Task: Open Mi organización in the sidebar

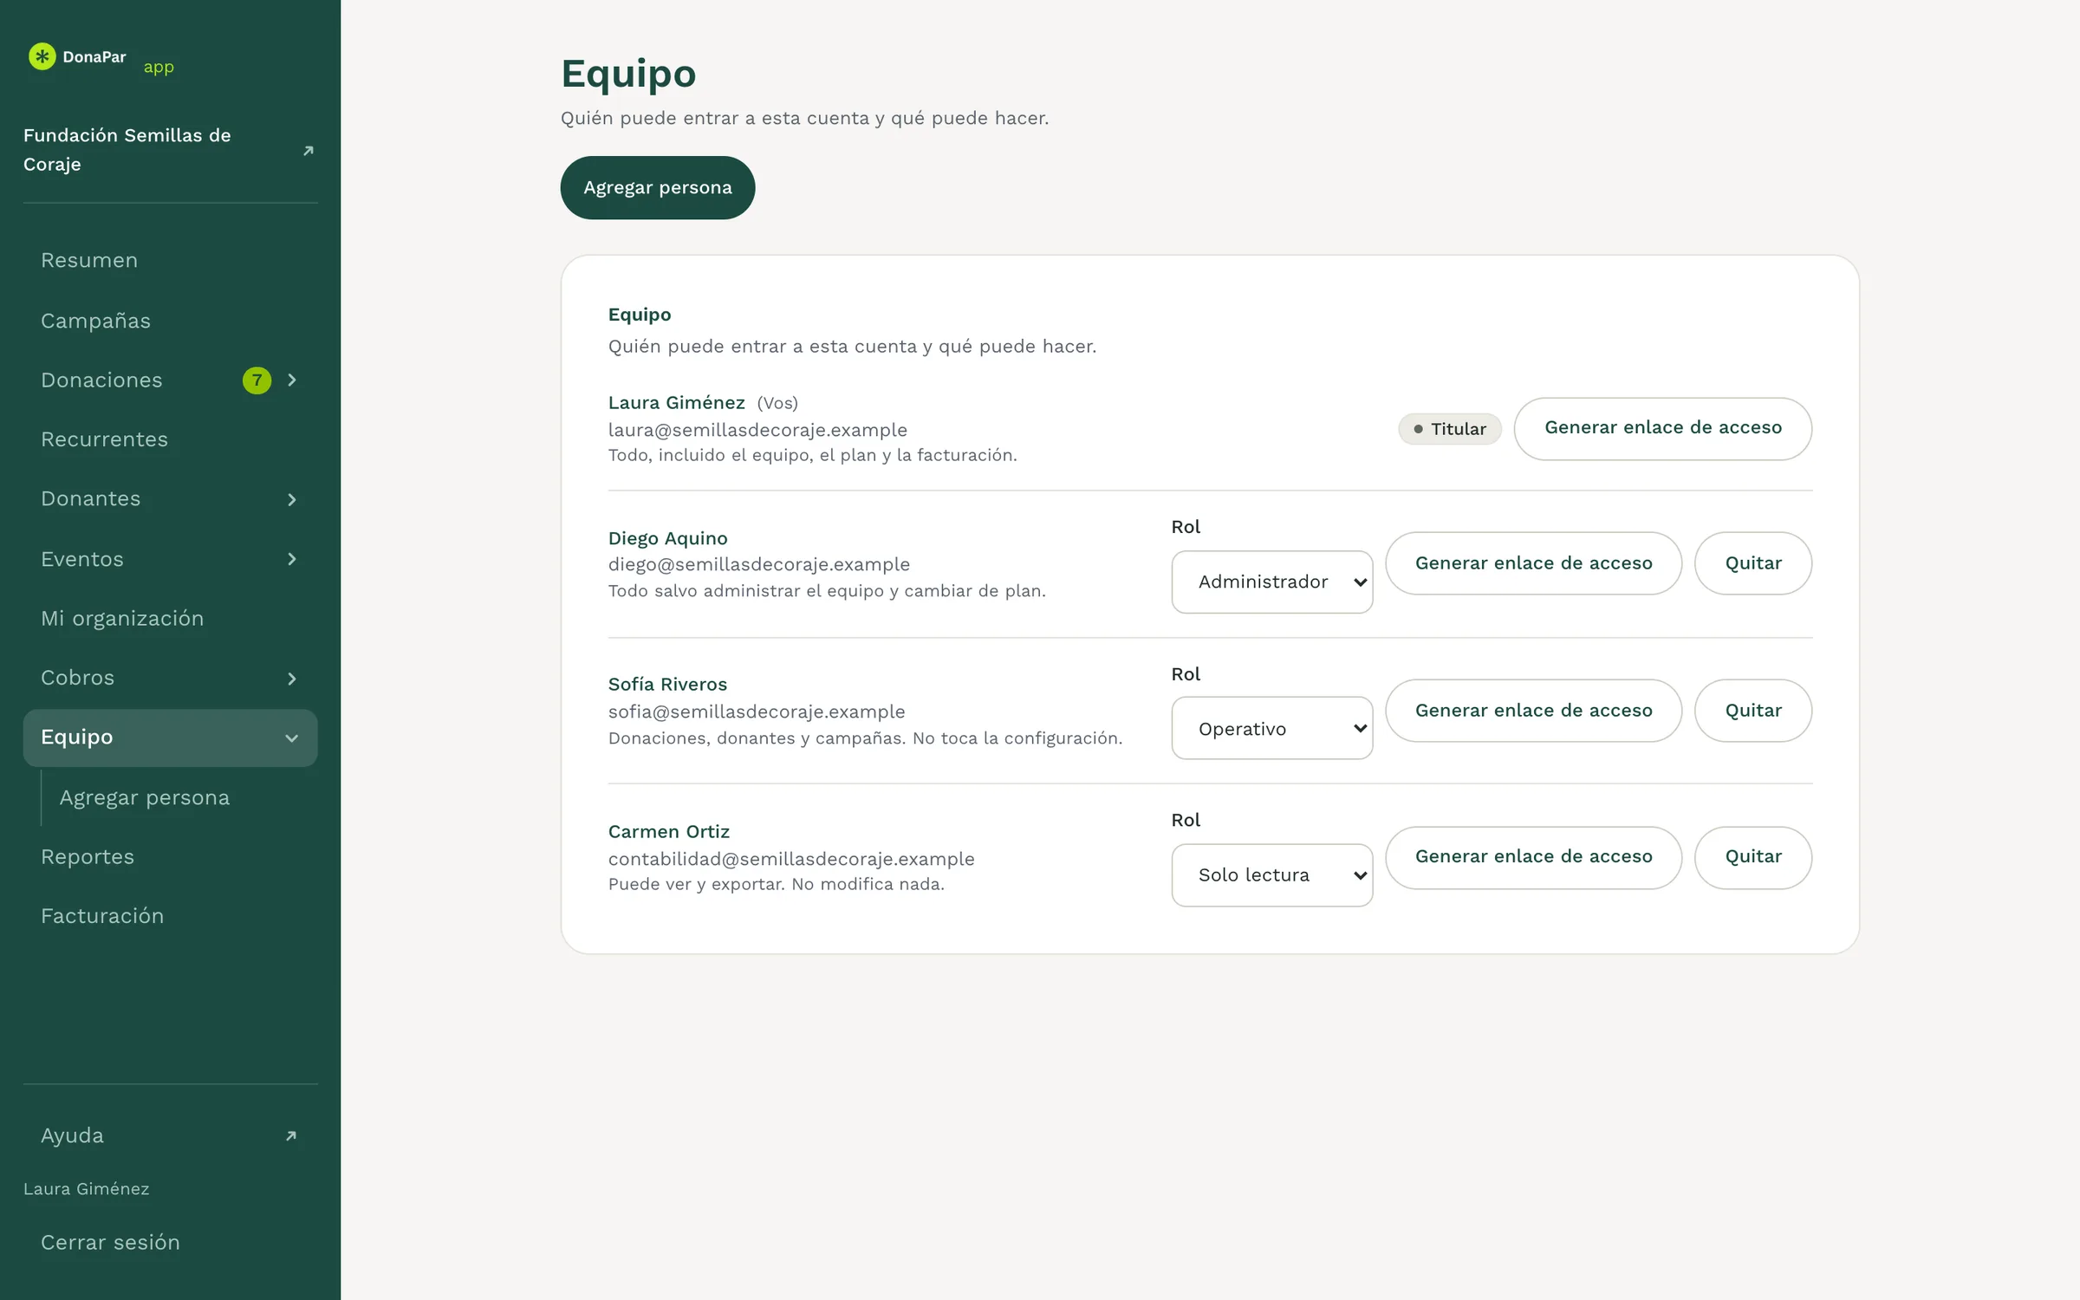Action: tap(170, 618)
